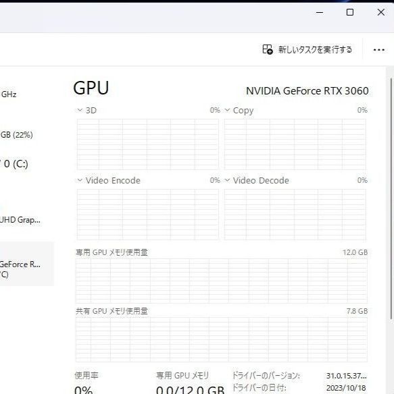This screenshot has width=394, height=394.
Task: Click the ドライバーの日付 label
Action: [x=259, y=388]
